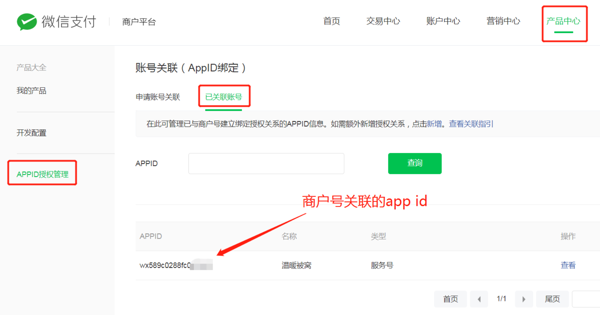Click the wx589c0288fc appid cell
The height and width of the screenshot is (315, 600).
click(176, 265)
